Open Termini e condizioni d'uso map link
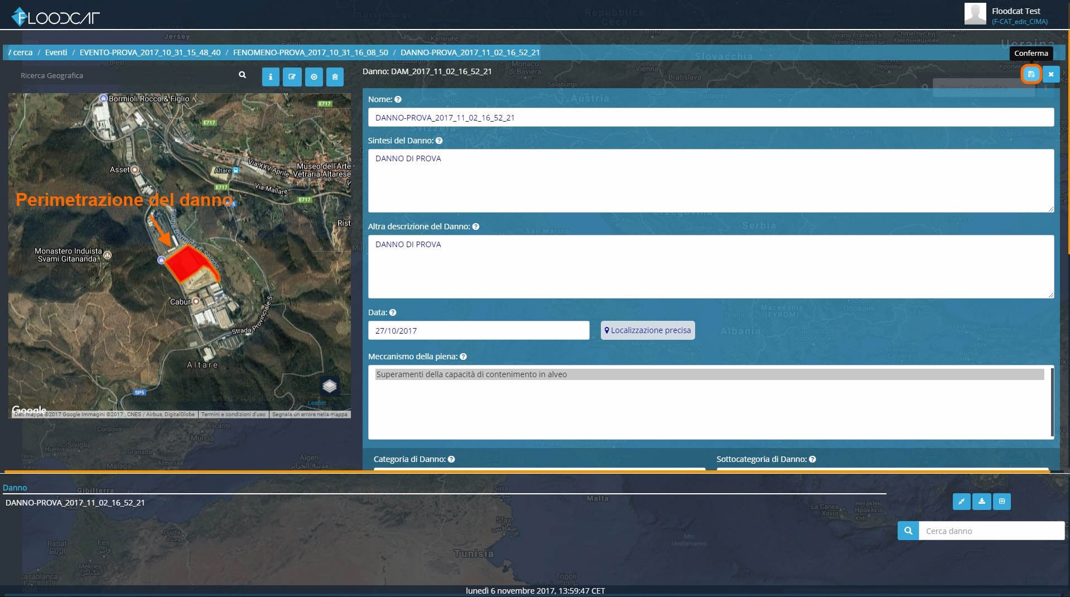The image size is (1070, 597). (233, 415)
